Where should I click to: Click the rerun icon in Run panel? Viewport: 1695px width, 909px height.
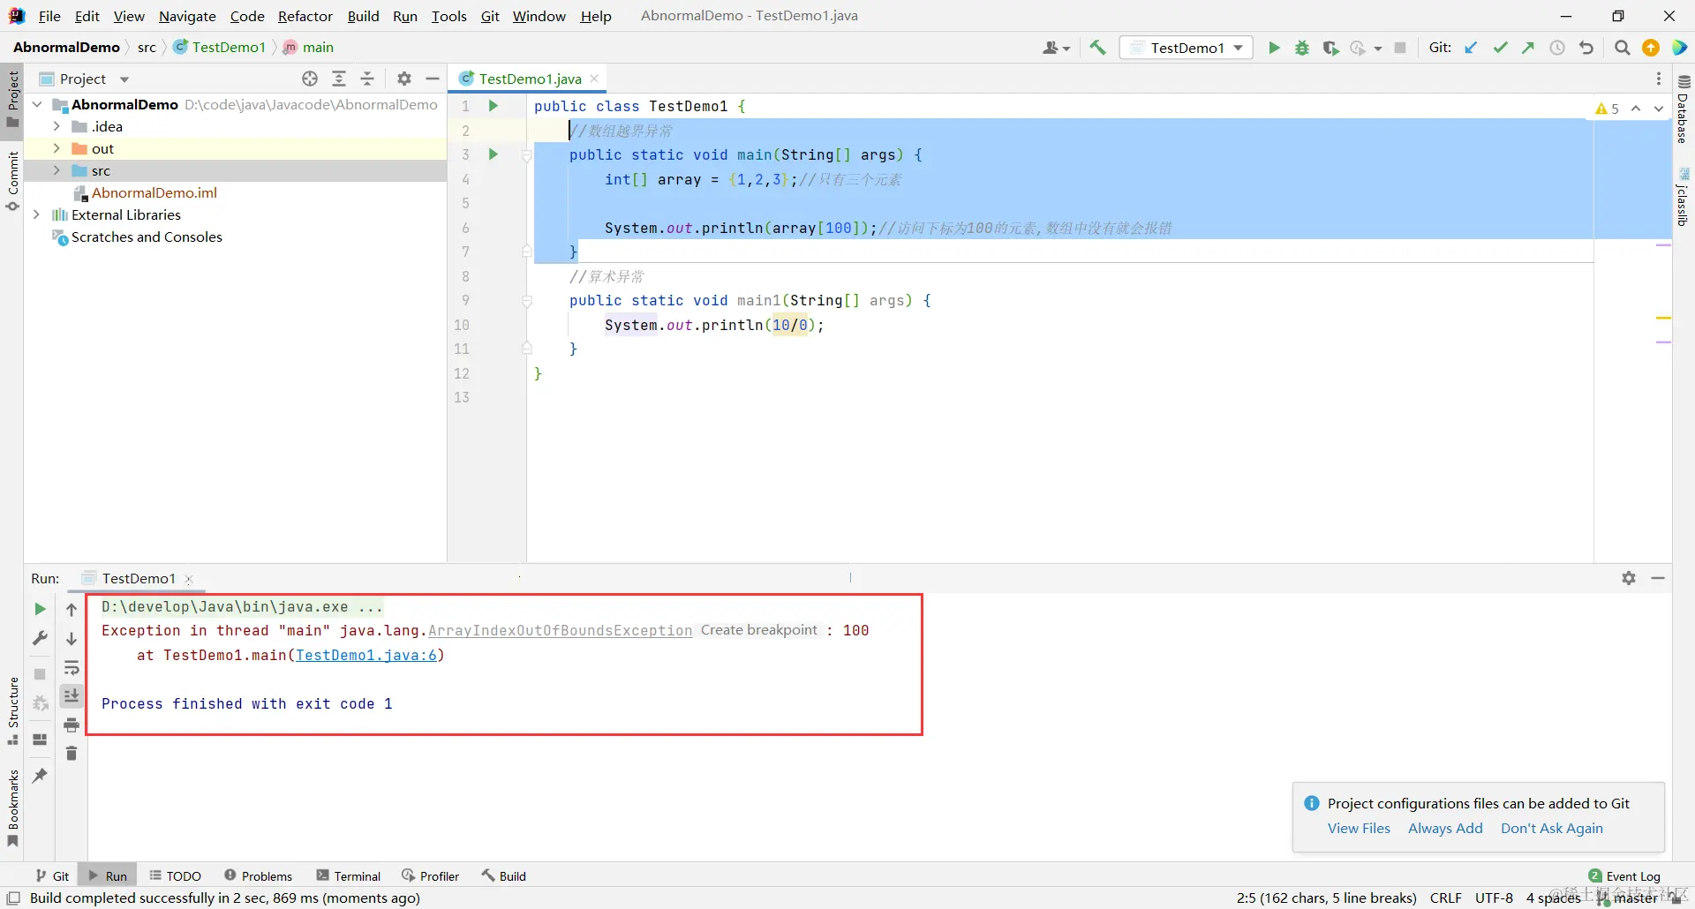(40, 609)
